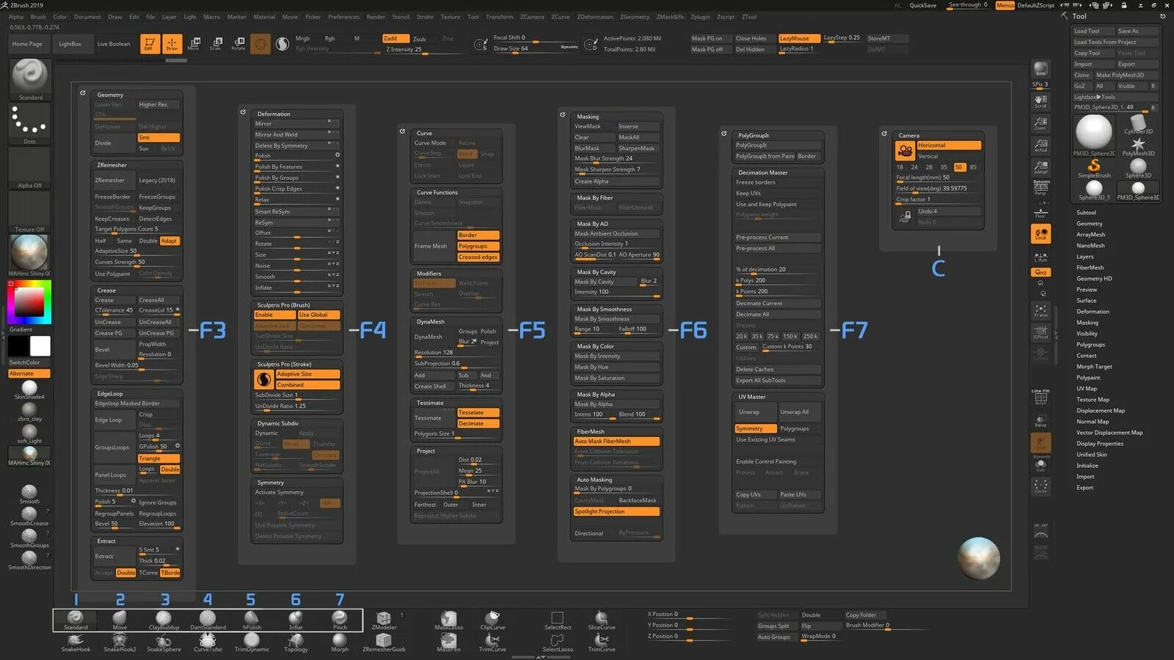Activate the orange Edit mode icon
This screenshot has height=660, width=1174.
pos(150,44)
